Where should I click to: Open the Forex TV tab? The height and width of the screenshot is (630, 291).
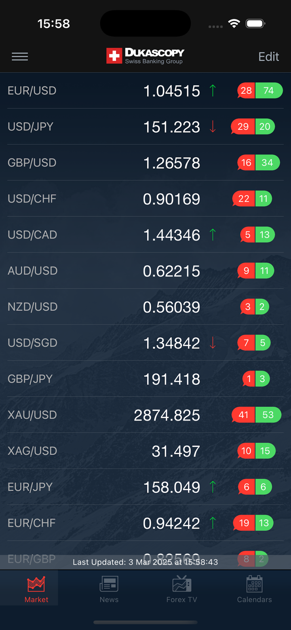click(182, 589)
